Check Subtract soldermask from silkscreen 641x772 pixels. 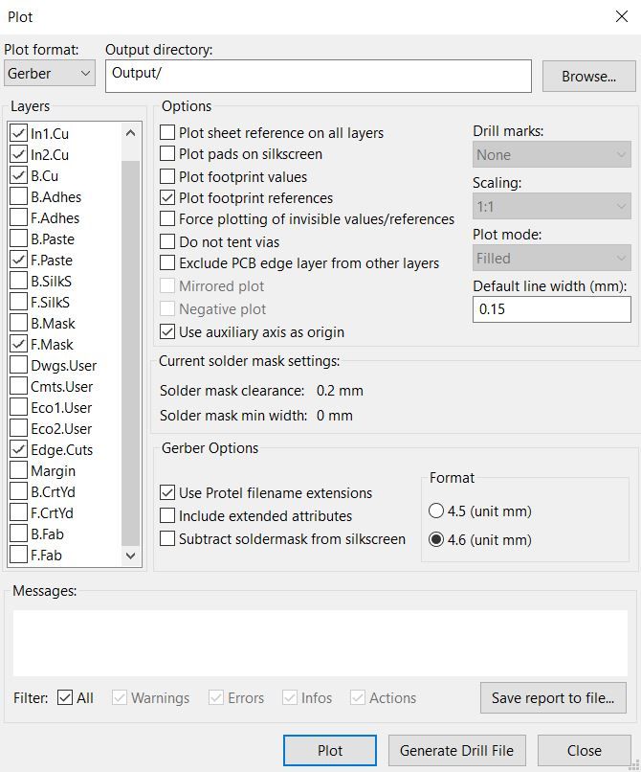(166, 536)
